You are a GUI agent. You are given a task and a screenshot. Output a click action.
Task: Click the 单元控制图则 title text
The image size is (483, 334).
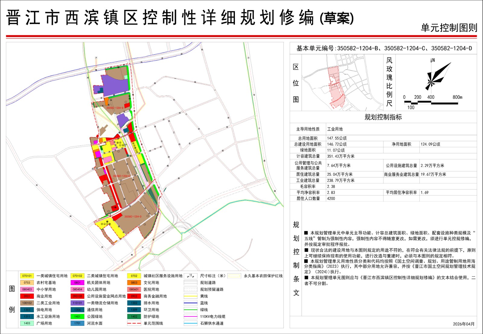click(x=449, y=28)
